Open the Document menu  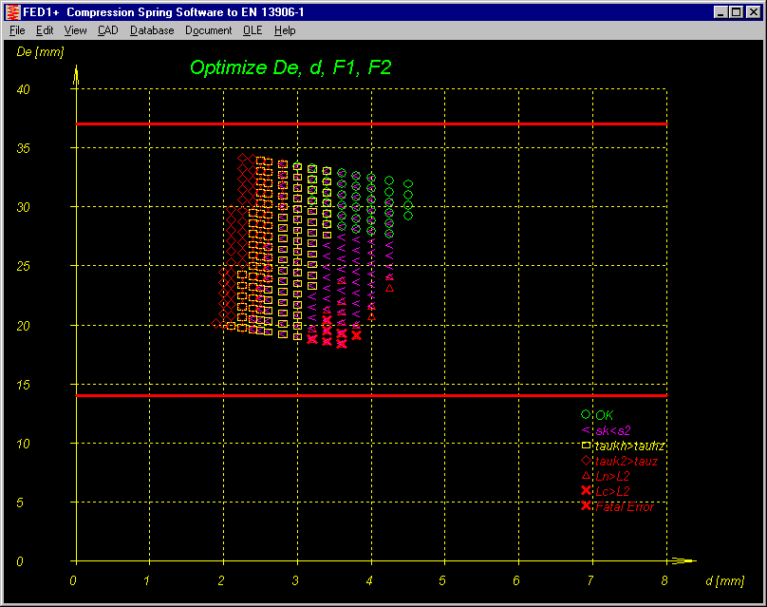208,30
